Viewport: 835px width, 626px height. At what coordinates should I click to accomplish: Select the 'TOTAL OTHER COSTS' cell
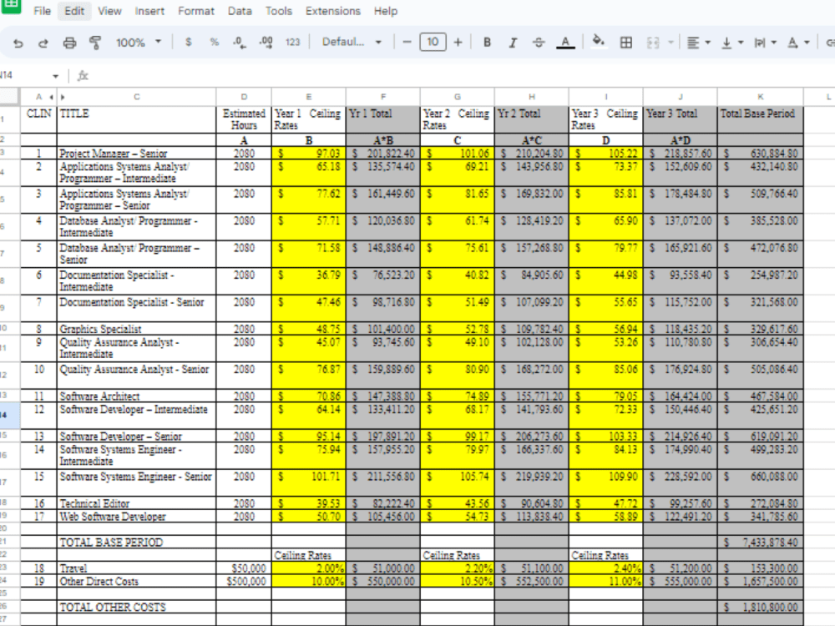coord(136,607)
